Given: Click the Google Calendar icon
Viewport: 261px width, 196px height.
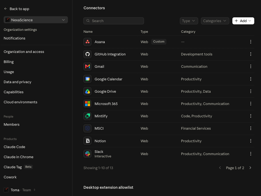Looking at the screenshot, I should (x=87, y=79).
